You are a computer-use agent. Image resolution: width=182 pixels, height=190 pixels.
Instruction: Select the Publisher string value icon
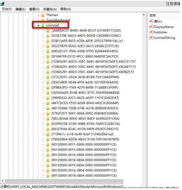[x=151, y=32]
